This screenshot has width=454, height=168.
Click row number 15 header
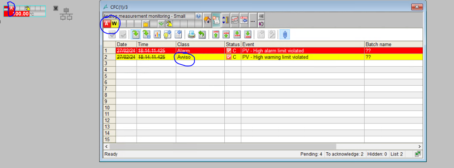coord(110,139)
